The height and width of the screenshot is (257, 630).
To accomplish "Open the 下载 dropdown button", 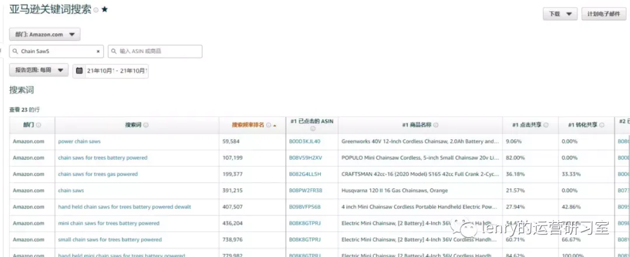I will [x=560, y=13].
